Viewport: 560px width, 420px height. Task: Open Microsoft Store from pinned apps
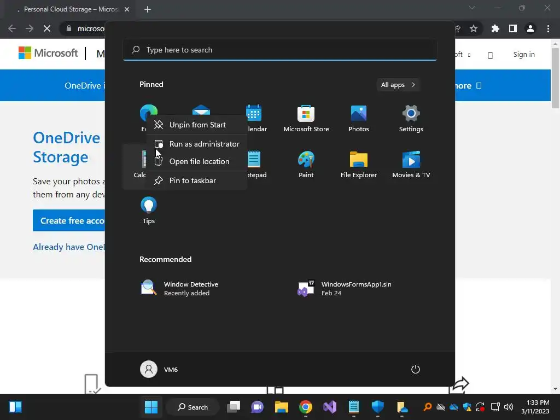click(306, 119)
